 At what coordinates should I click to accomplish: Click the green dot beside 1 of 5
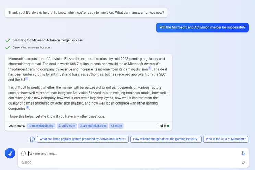pyautogui.click(x=168, y=126)
